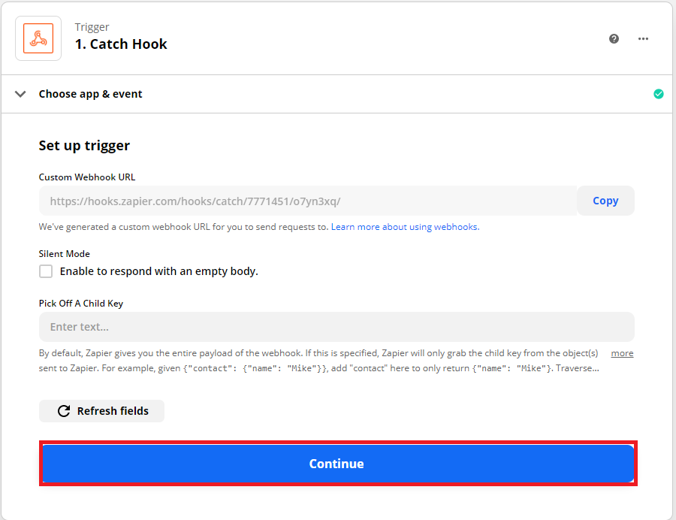Click the Webhooks app icon
676x520 pixels.
[38, 39]
